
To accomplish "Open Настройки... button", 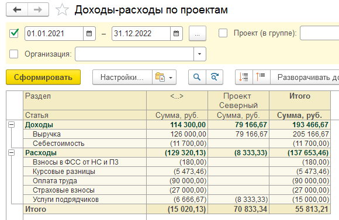I will [122, 77].
